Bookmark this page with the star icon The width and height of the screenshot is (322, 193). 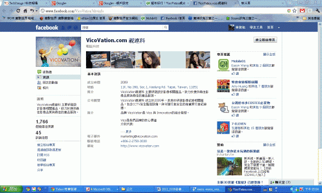tap(294, 11)
